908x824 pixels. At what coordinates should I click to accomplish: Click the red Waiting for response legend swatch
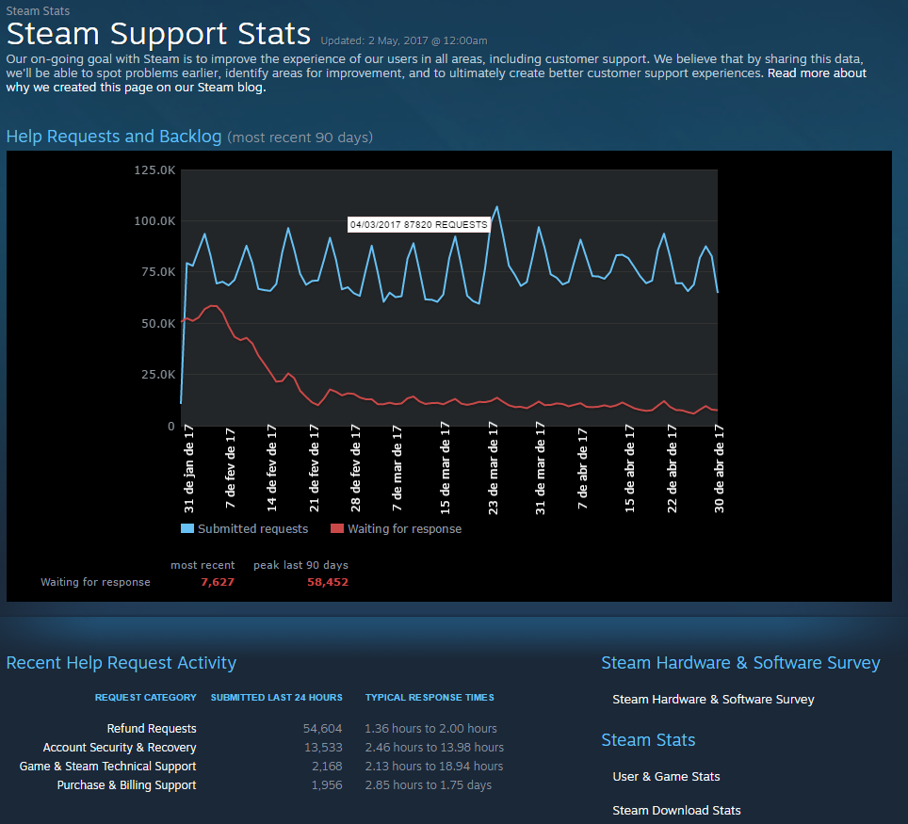pos(337,528)
